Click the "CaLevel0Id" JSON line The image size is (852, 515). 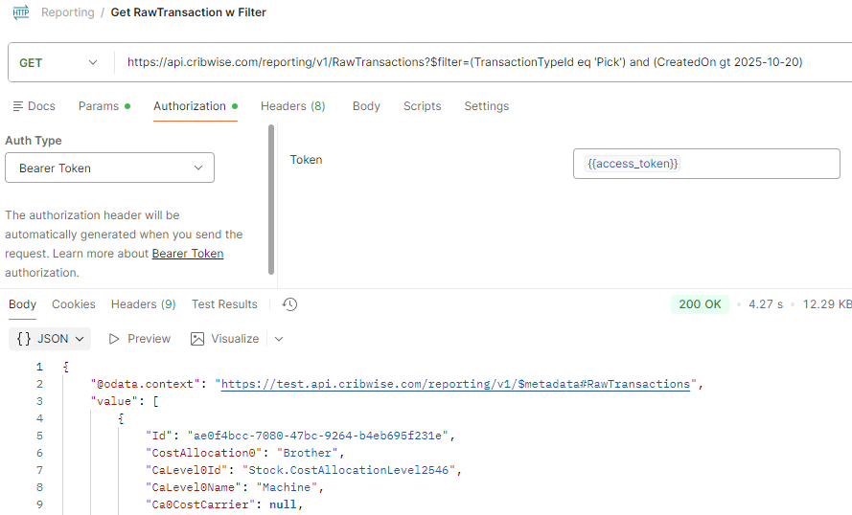(x=304, y=471)
